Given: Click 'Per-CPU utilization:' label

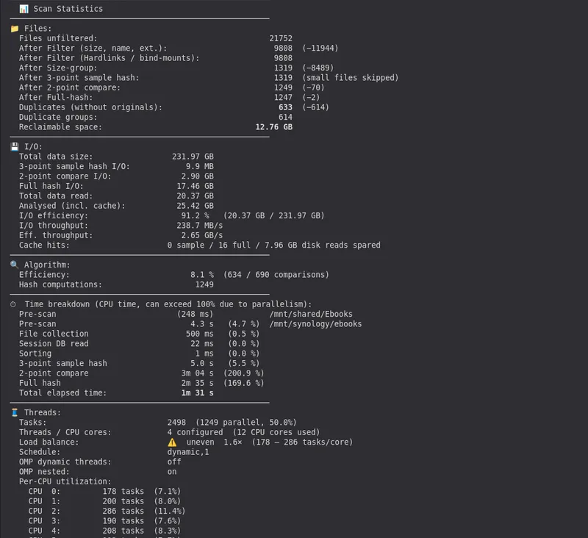Looking at the screenshot, I should point(65,481).
